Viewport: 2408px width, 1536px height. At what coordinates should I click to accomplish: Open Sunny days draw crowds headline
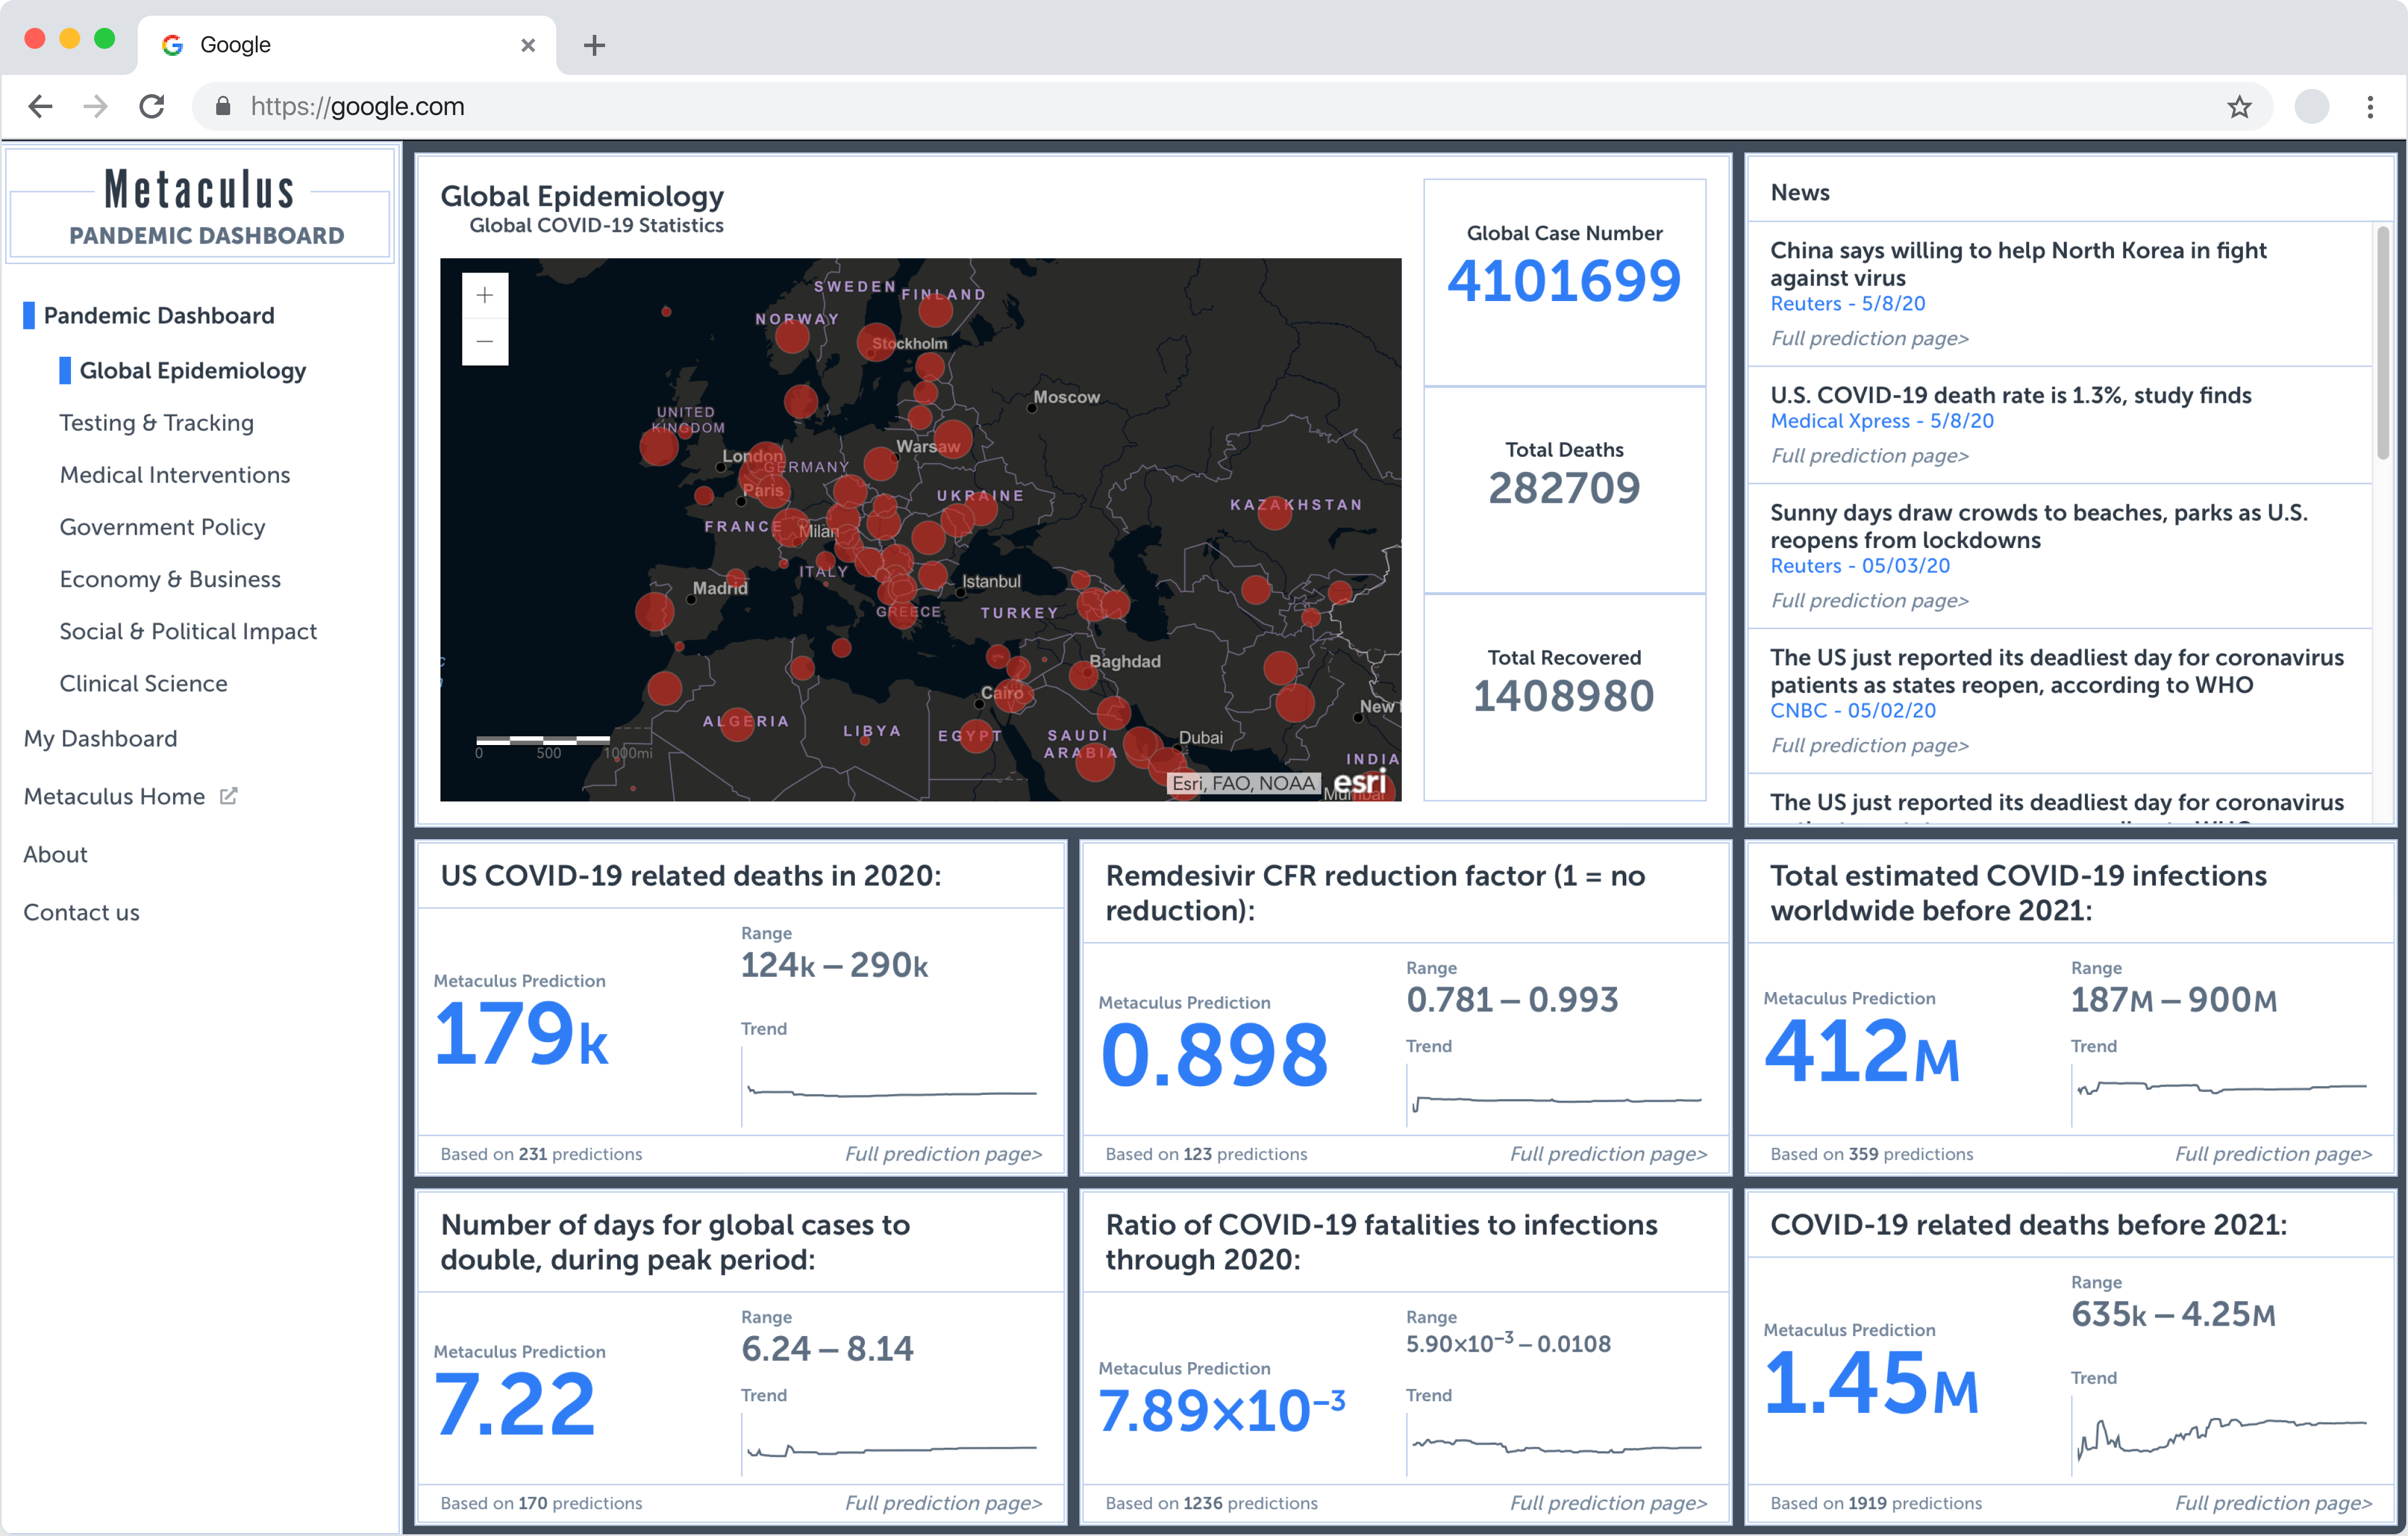(x=2038, y=526)
